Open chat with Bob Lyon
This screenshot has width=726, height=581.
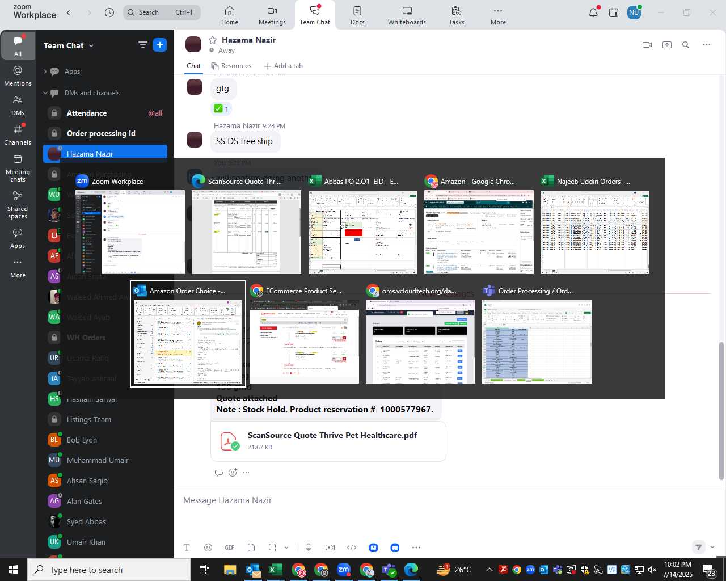105,440
